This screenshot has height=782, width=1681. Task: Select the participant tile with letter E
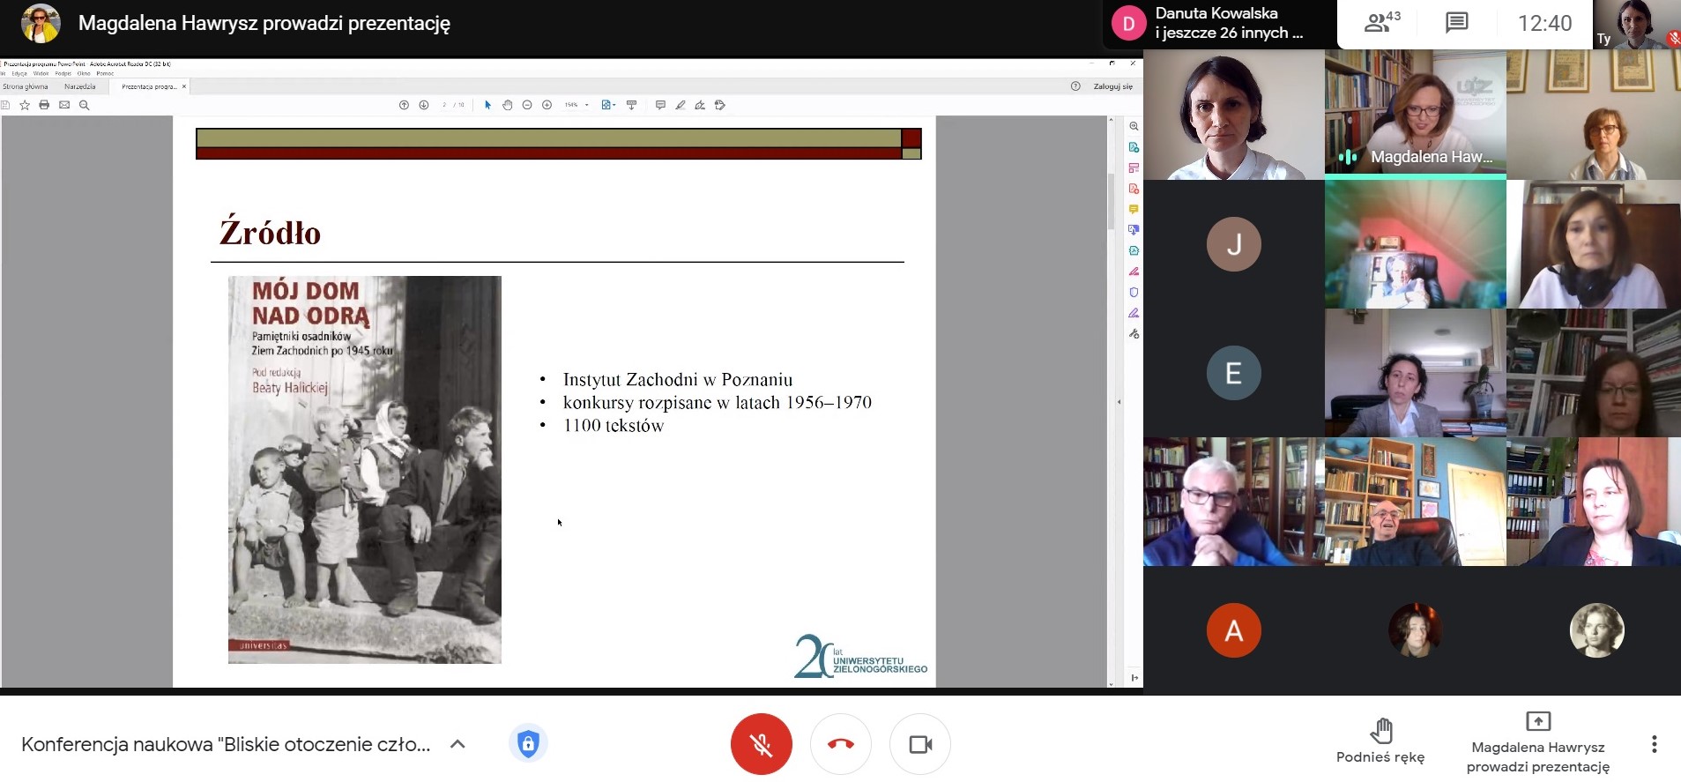tap(1233, 373)
